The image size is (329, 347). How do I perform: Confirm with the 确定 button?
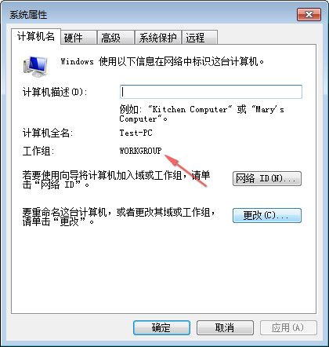[x=161, y=327]
